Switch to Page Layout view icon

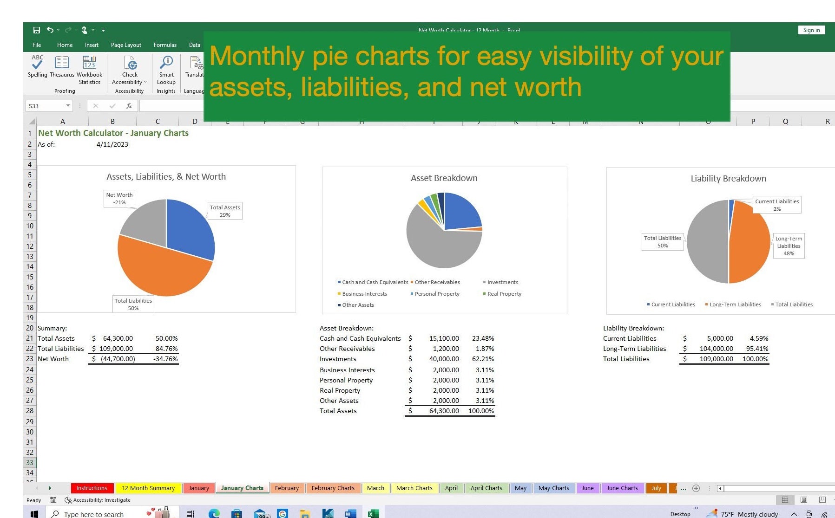coord(803,500)
